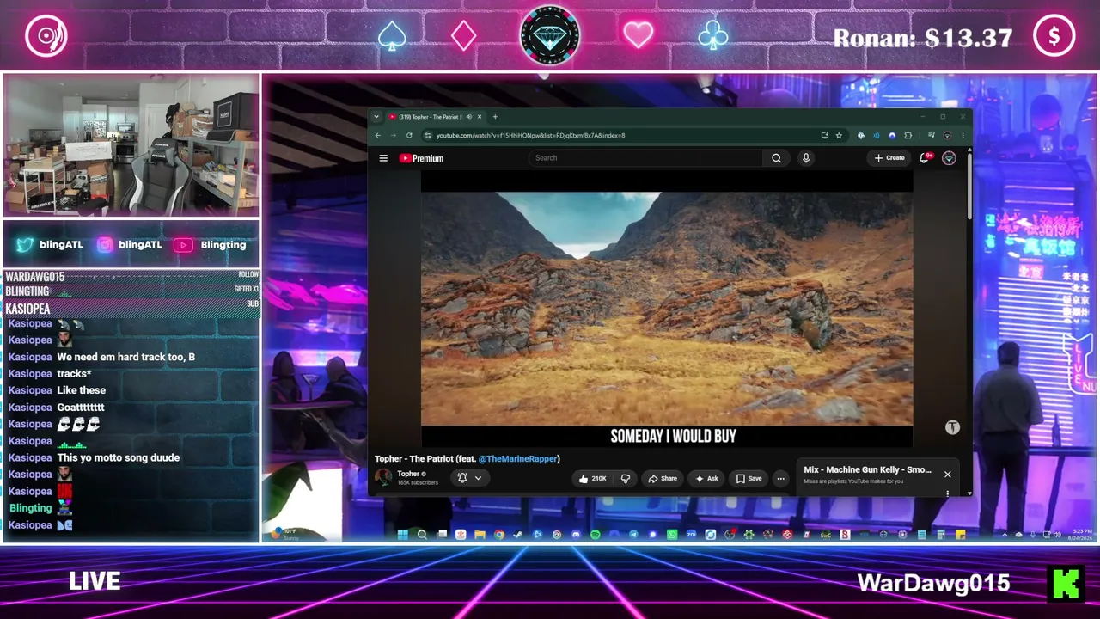Screen dimensions: 1100x619
Task: Dislike the Topher video
Action: [626, 479]
